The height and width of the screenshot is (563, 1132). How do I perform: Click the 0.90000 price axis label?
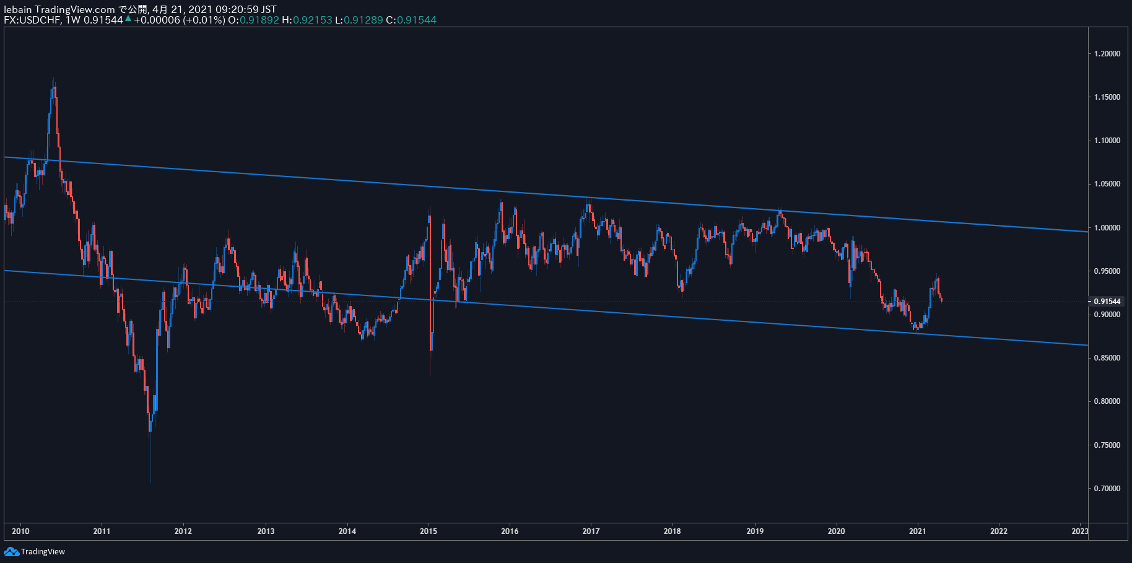tap(1107, 315)
